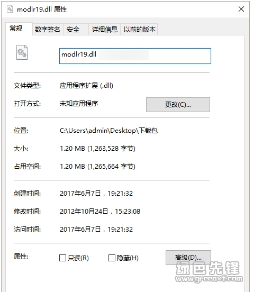Click the 位置: label
The width and height of the screenshot is (254, 292).
(x=21, y=131)
